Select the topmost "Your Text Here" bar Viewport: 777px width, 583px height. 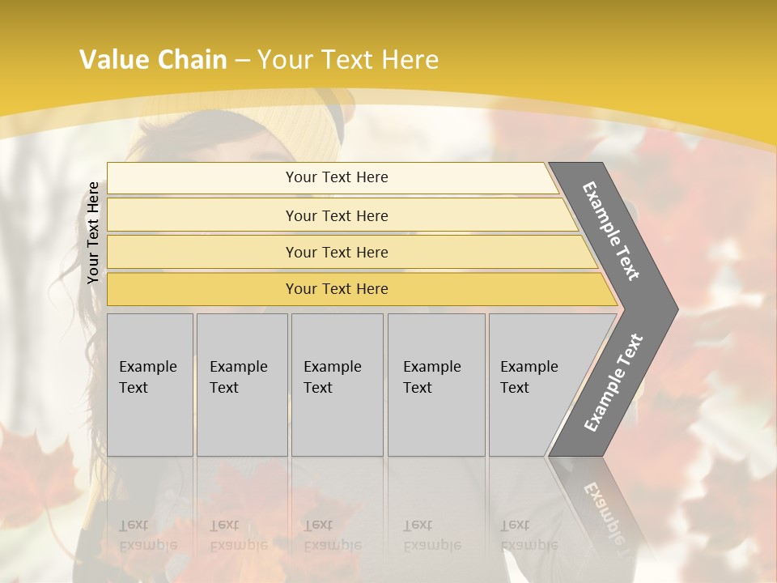[x=336, y=177]
